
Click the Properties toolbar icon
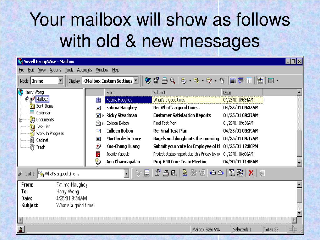(157, 81)
